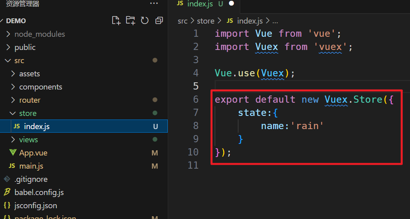Click the git icon beside .gitignore
The width and height of the screenshot is (410, 219).
[x=7, y=179]
